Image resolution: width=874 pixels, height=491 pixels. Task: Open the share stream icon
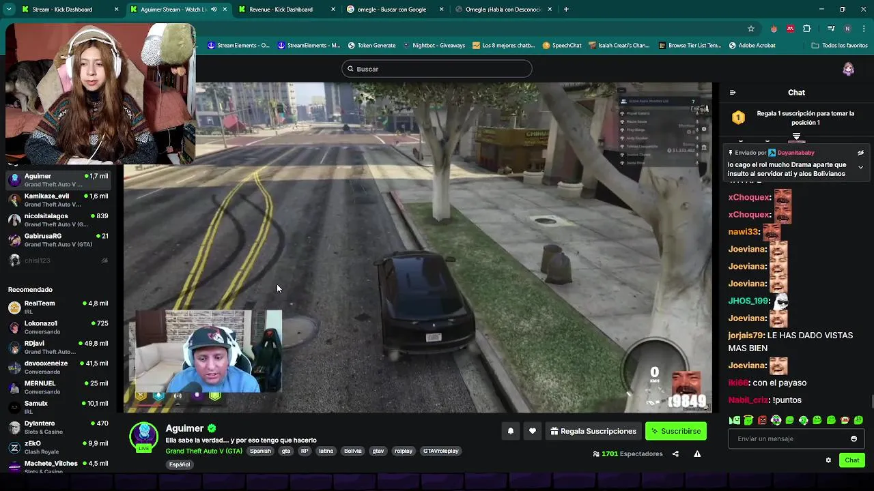point(675,453)
